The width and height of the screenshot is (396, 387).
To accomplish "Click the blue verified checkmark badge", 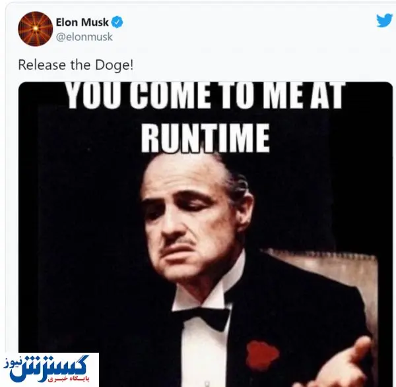I will [x=117, y=22].
